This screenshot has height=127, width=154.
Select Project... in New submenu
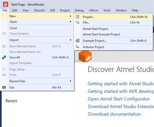pyautogui.click(x=113, y=17)
